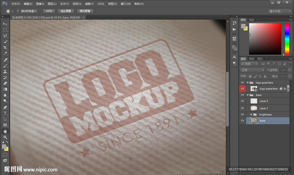Select the Layer 3 thumbnail

[254, 108]
